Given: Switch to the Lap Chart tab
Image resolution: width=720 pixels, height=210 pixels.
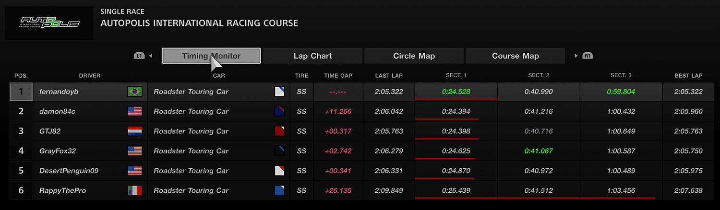Looking at the screenshot, I should coord(312,56).
